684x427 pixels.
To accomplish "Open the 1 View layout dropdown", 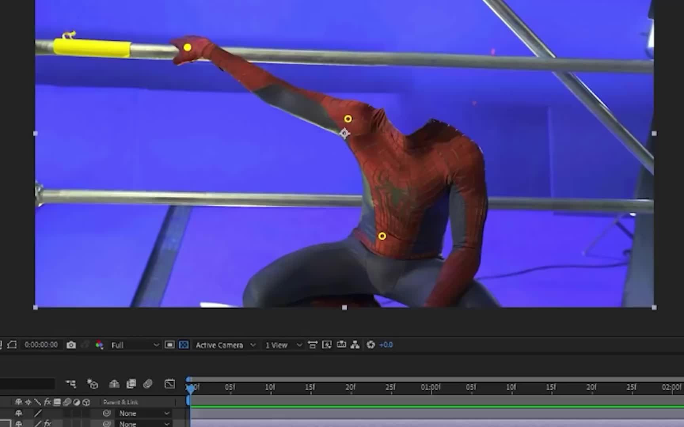I will click(x=283, y=345).
